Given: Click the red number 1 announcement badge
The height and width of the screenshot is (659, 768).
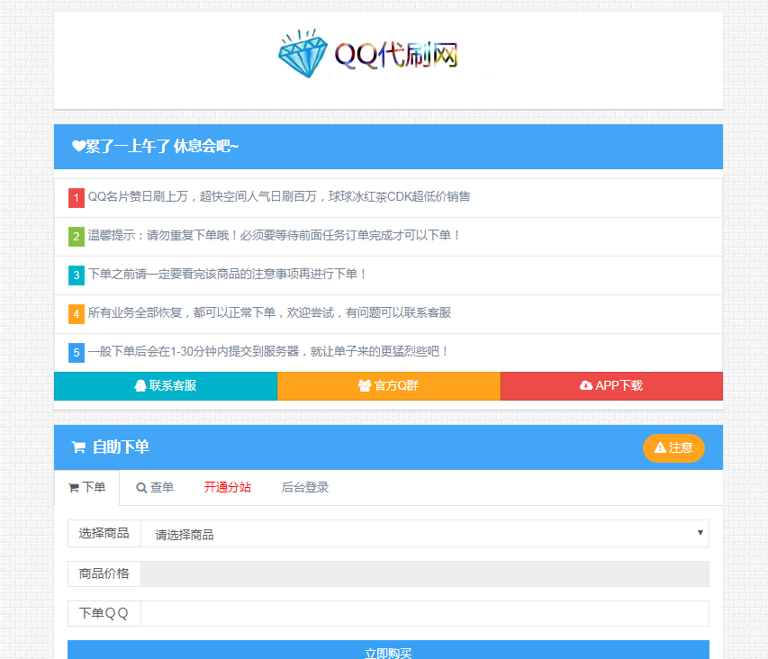Looking at the screenshot, I should [x=76, y=197].
